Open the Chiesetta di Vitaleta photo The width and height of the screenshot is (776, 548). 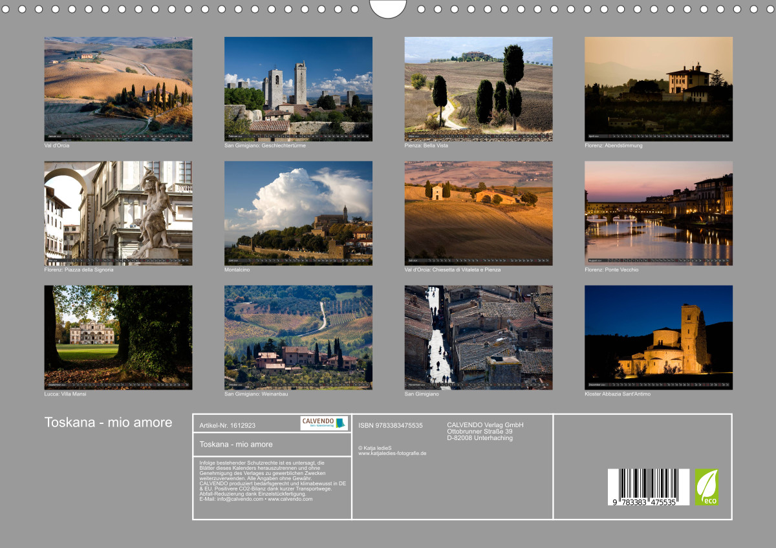[x=479, y=213]
